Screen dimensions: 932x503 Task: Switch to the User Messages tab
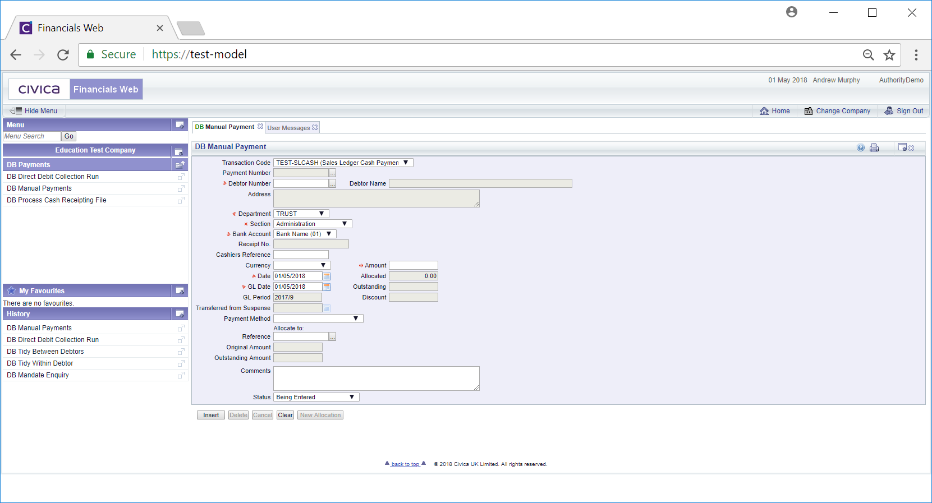pyautogui.click(x=288, y=128)
